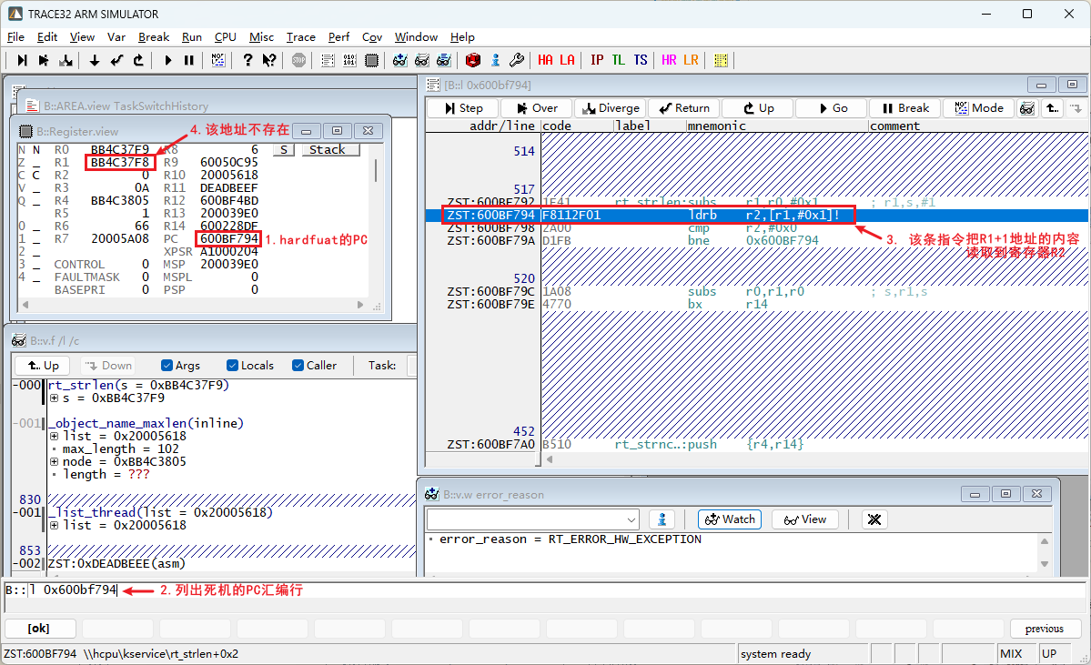Open the Perf menu
This screenshot has height=665, width=1091.
[338, 37]
